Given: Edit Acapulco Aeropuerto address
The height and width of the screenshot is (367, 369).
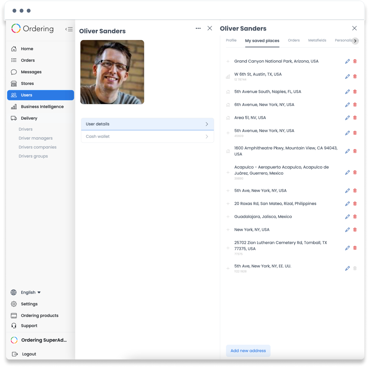Looking at the screenshot, I should click(x=347, y=172).
